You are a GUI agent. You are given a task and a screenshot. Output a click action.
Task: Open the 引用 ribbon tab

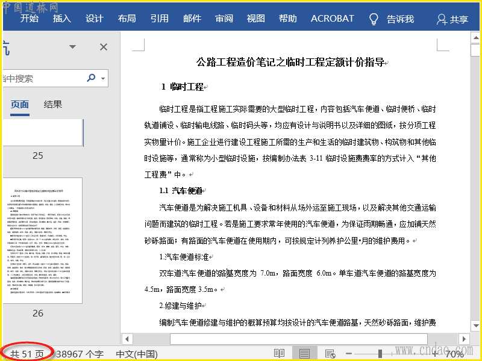pyautogui.click(x=159, y=19)
